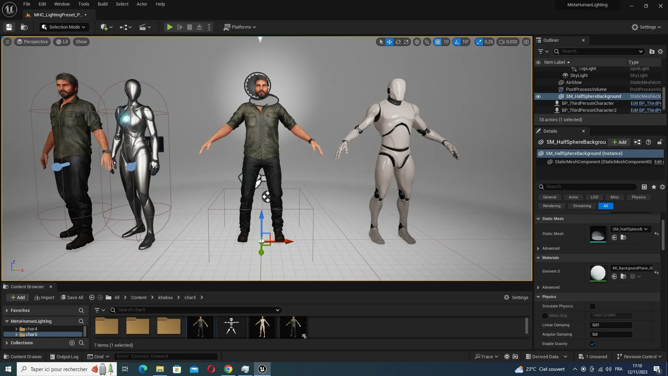Click the Import button in Content Browser
Viewport: 668px width, 376px height.
(x=45, y=298)
